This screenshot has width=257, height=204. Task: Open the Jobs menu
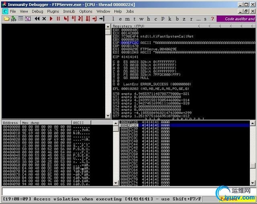coord(130,11)
